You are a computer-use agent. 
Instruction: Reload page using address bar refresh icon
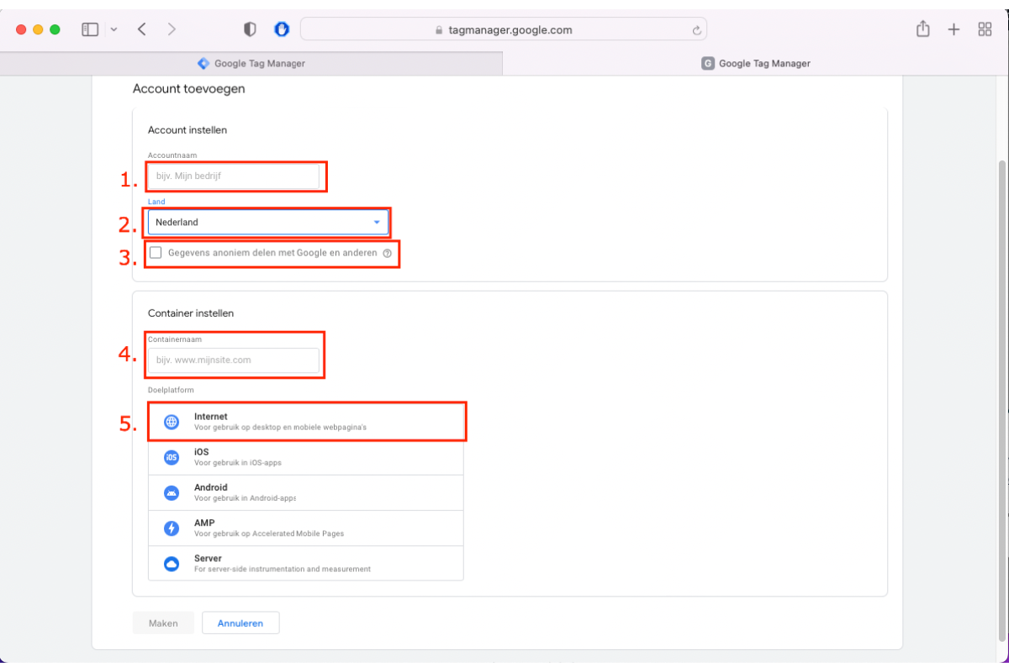(x=696, y=30)
